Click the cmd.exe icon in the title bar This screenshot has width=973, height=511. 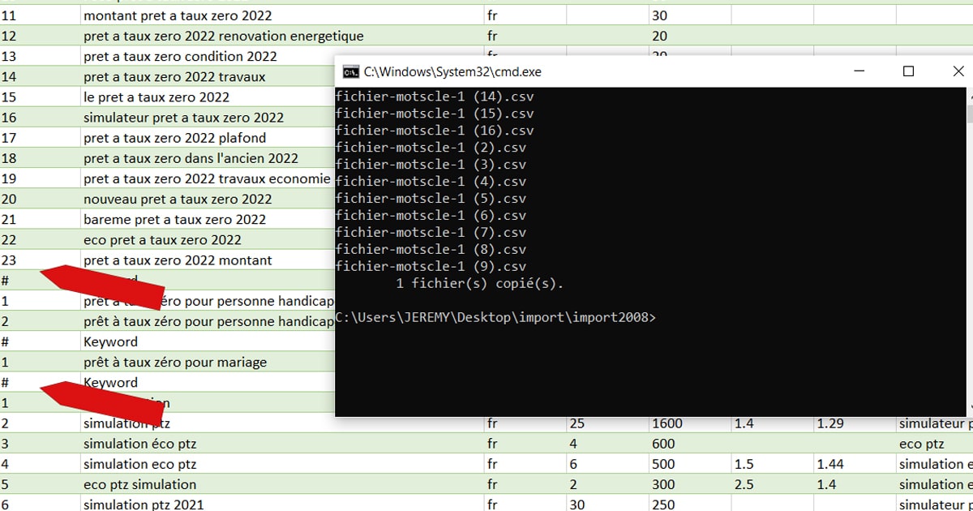click(x=350, y=71)
